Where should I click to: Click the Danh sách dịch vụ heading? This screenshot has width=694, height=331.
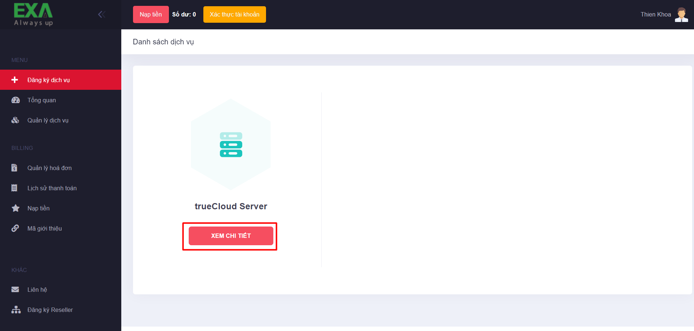163,42
